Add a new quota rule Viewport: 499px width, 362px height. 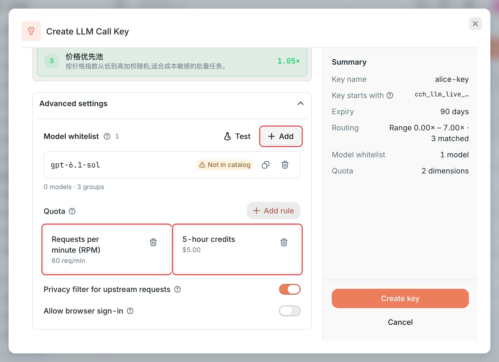point(273,211)
